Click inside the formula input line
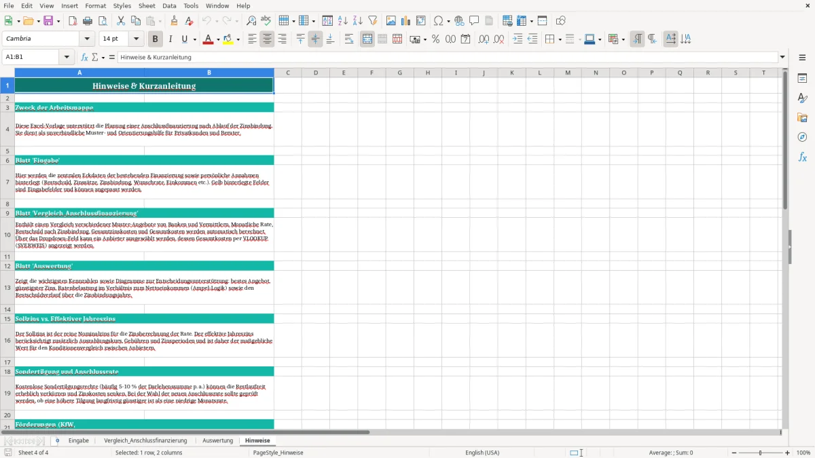This screenshot has height=458, width=815. [x=447, y=57]
